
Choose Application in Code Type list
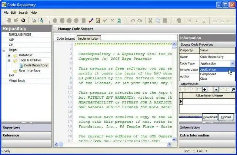pos(217,70)
